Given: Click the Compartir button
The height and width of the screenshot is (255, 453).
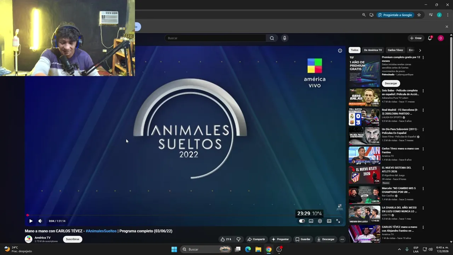Looking at the screenshot, I should pyautogui.click(x=256, y=239).
